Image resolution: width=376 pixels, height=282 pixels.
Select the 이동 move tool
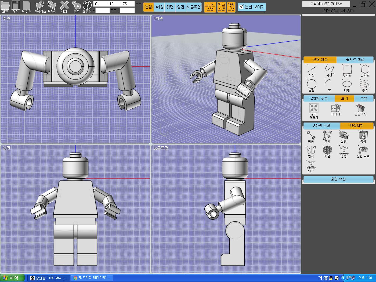311,137
